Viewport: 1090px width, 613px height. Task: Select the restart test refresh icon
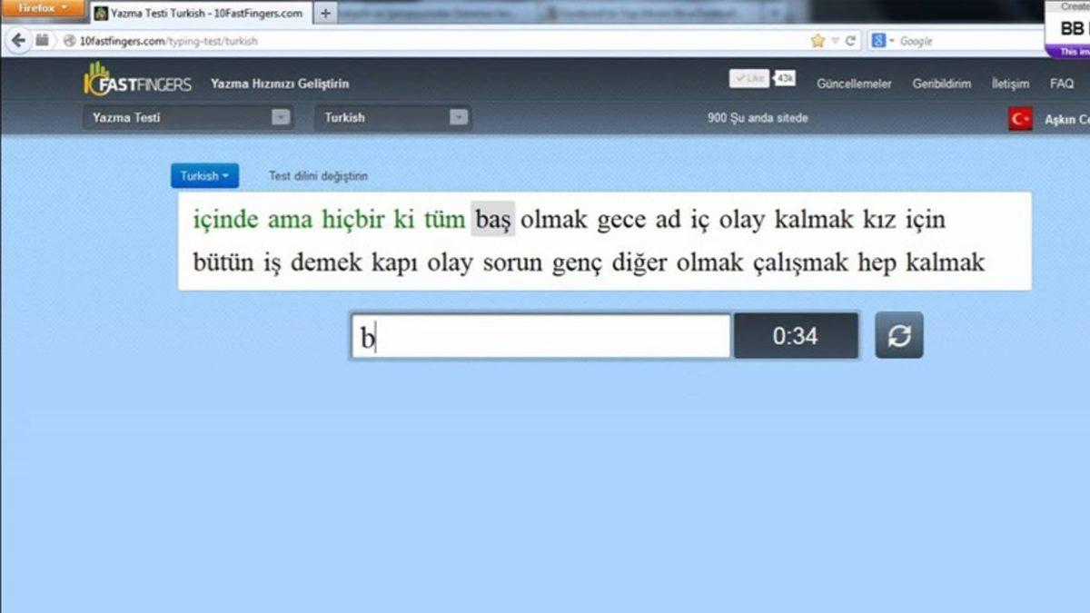pyautogui.click(x=898, y=335)
